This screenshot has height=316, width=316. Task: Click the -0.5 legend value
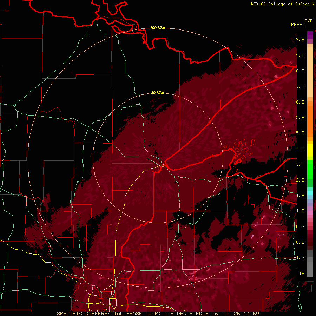tap(299, 242)
